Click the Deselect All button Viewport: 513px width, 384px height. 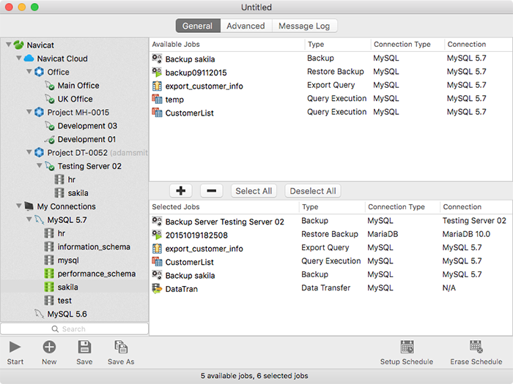[x=313, y=191]
